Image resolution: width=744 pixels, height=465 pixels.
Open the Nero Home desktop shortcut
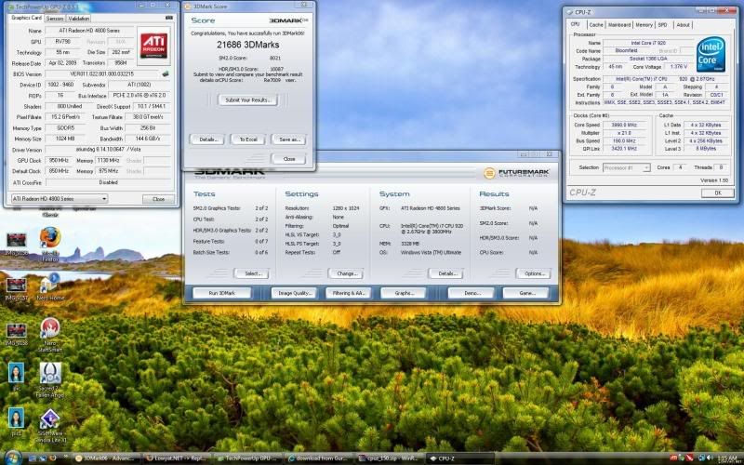(50, 285)
